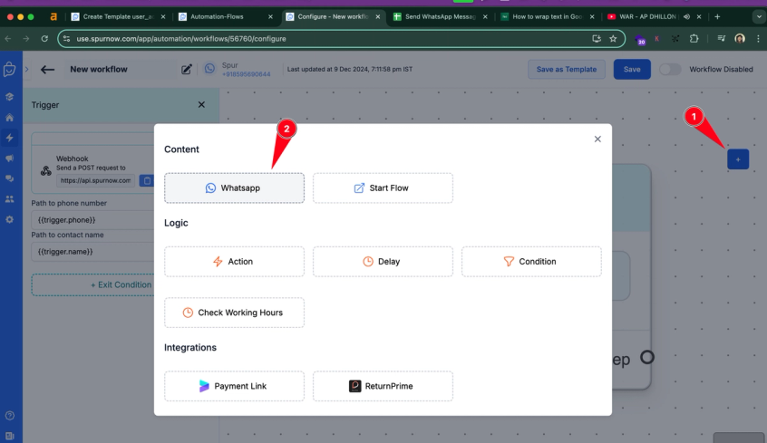
Task: Open the browser profile avatar
Action: [740, 39]
